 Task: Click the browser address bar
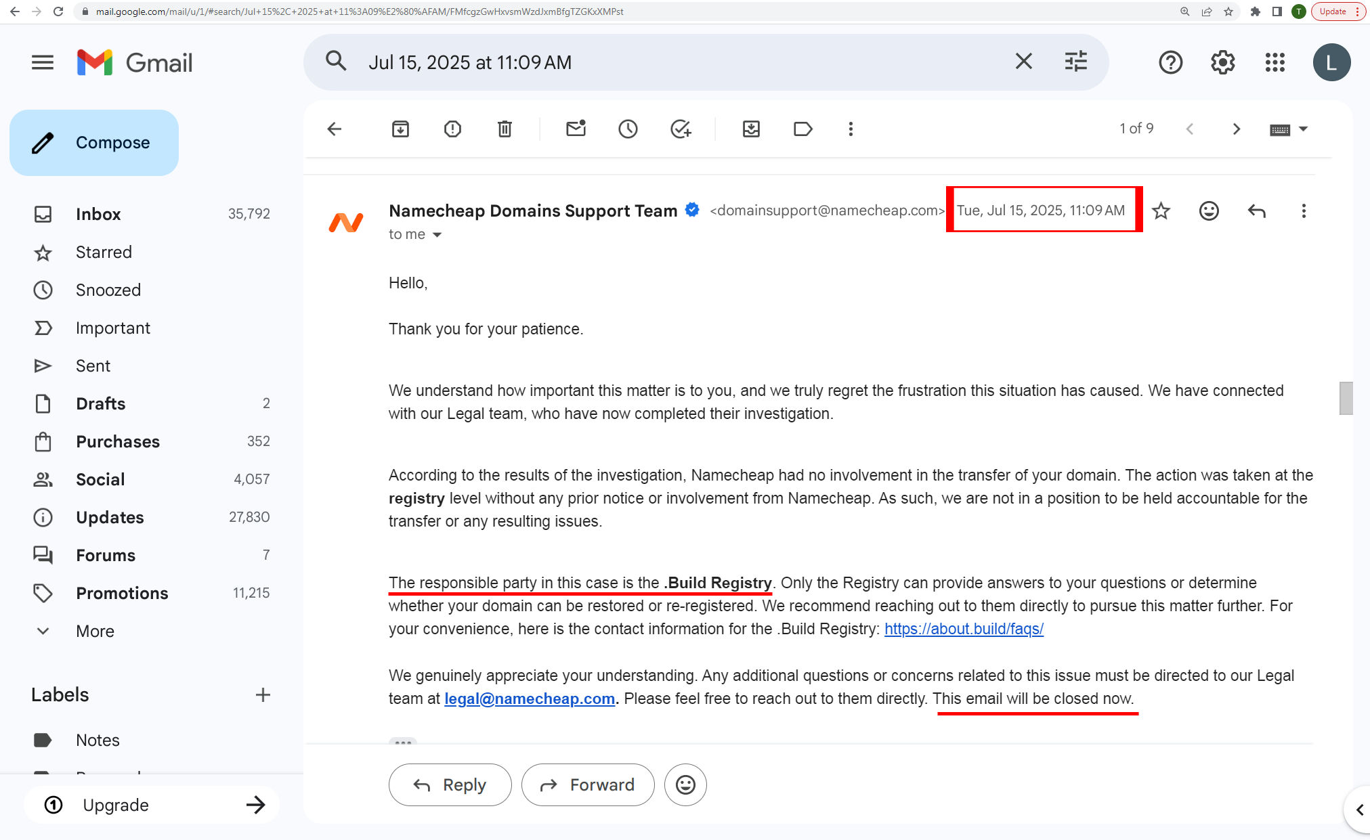623,12
